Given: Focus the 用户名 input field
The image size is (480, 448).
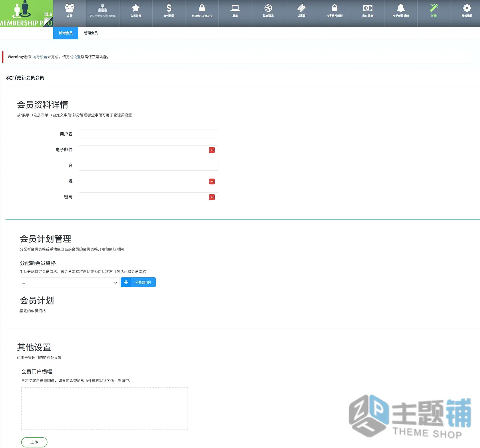Looking at the screenshot, I should point(148,134).
